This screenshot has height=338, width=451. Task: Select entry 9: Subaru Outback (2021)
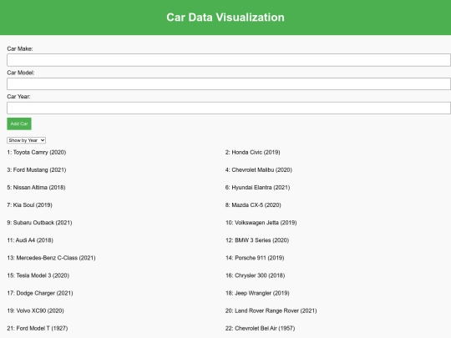point(39,223)
